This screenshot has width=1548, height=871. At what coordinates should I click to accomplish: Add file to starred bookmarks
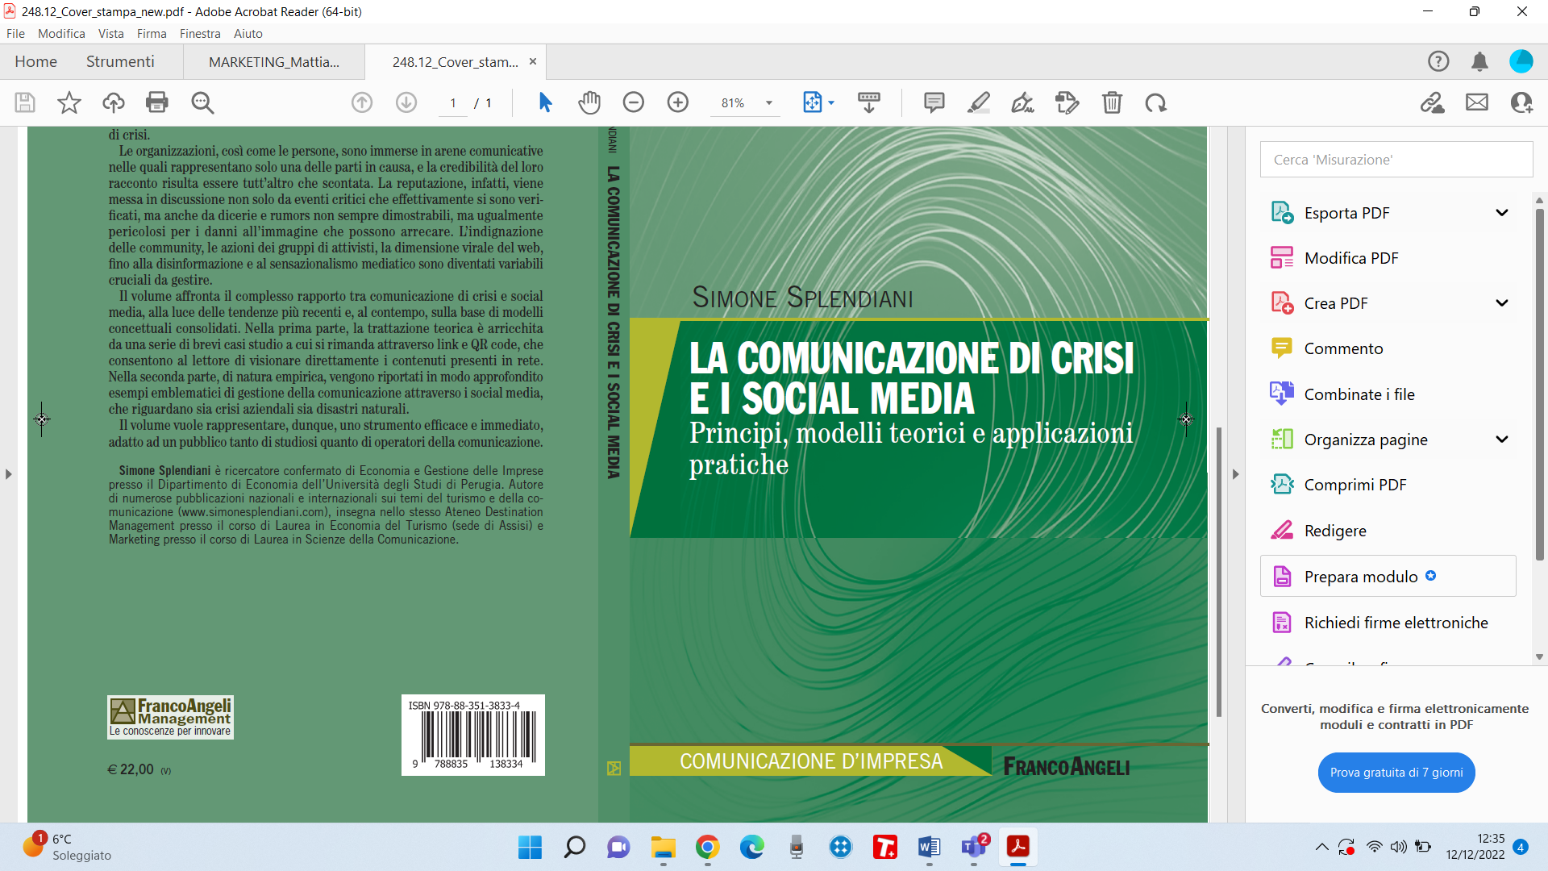(x=69, y=102)
